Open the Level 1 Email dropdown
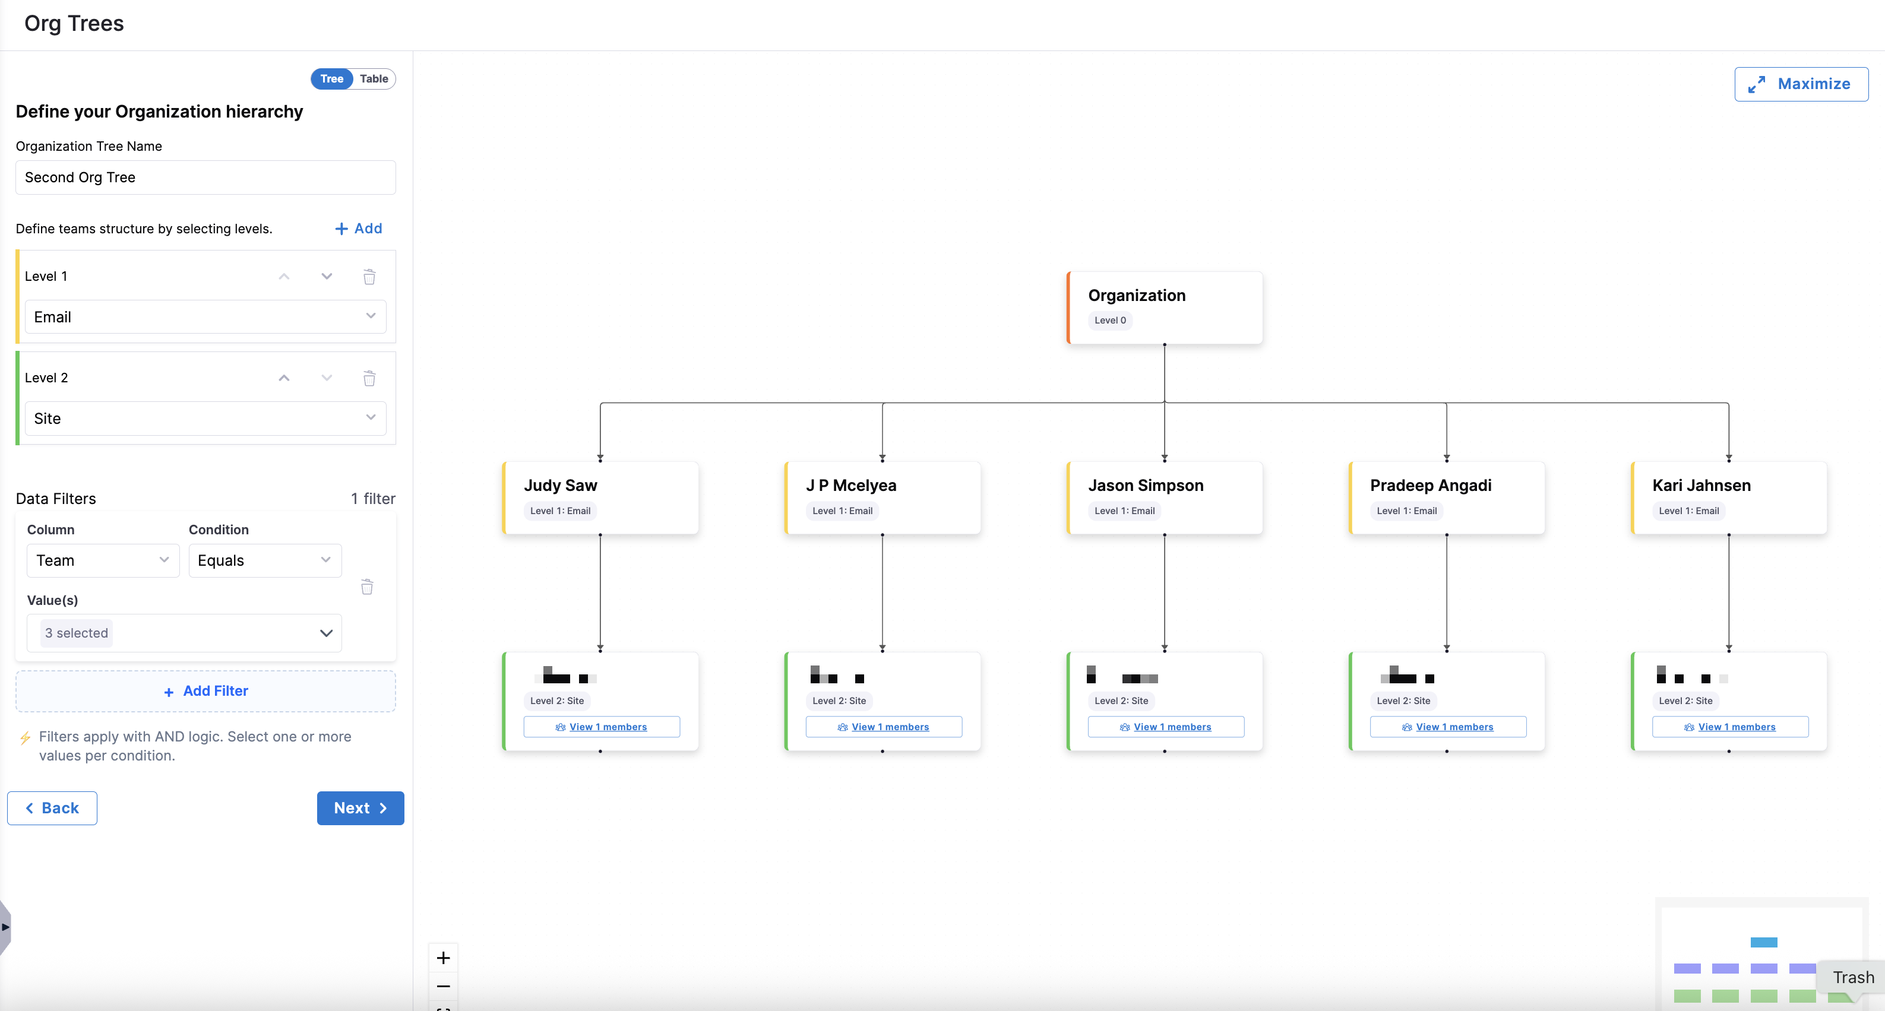The width and height of the screenshot is (1885, 1011). pyautogui.click(x=205, y=317)
